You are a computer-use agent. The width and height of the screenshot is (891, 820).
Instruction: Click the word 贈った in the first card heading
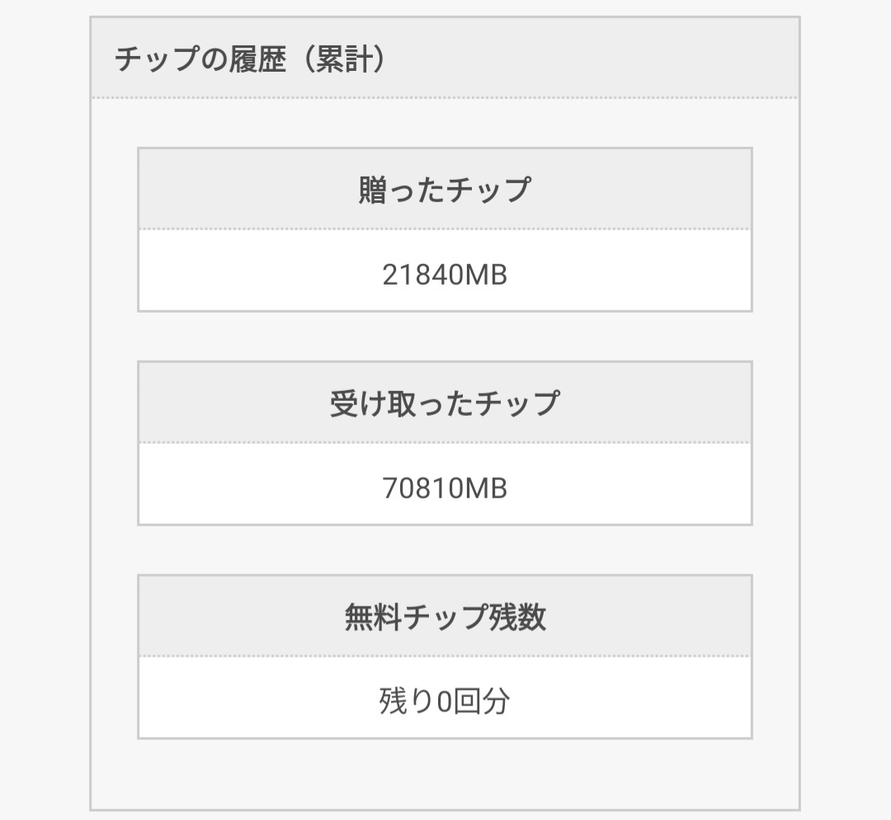pos(401,190)
